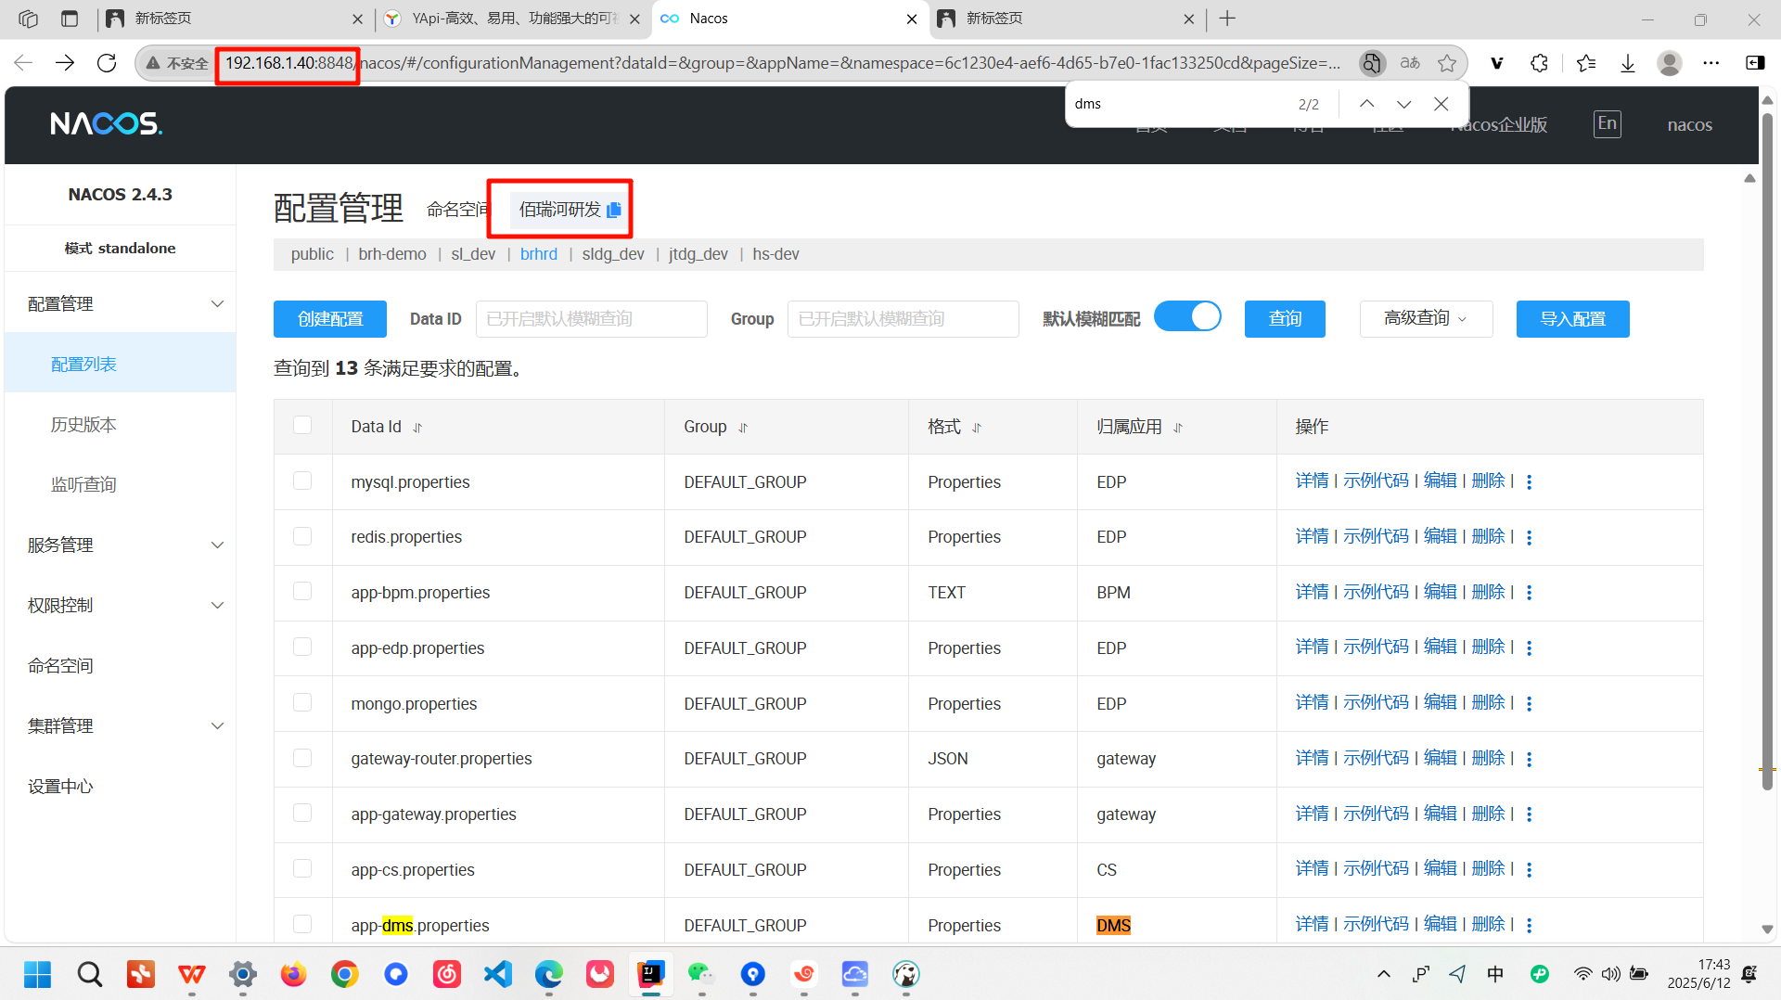Viewport: 1781px width, 1000px height.
Task: Select the sl_dev namespace tab
Action: pyautogui.click(x=473, y=254)
